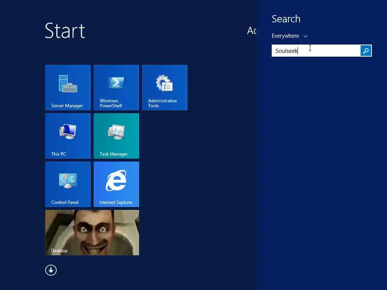387x290 pixels.
Task: Open the Control Panel tile
Action: tap(68, 184)
